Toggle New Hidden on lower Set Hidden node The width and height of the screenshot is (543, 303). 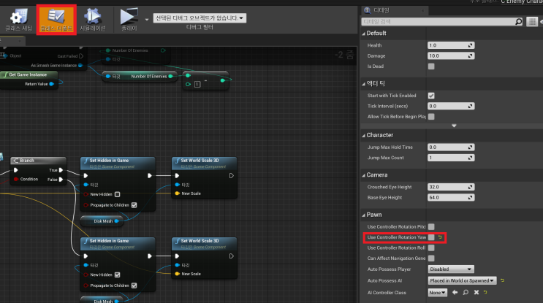pyautogui.click(x=118, y=275)
